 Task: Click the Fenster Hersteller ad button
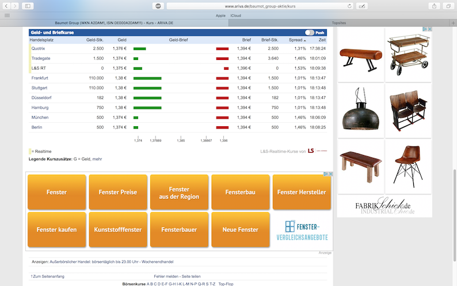[302, 192]
